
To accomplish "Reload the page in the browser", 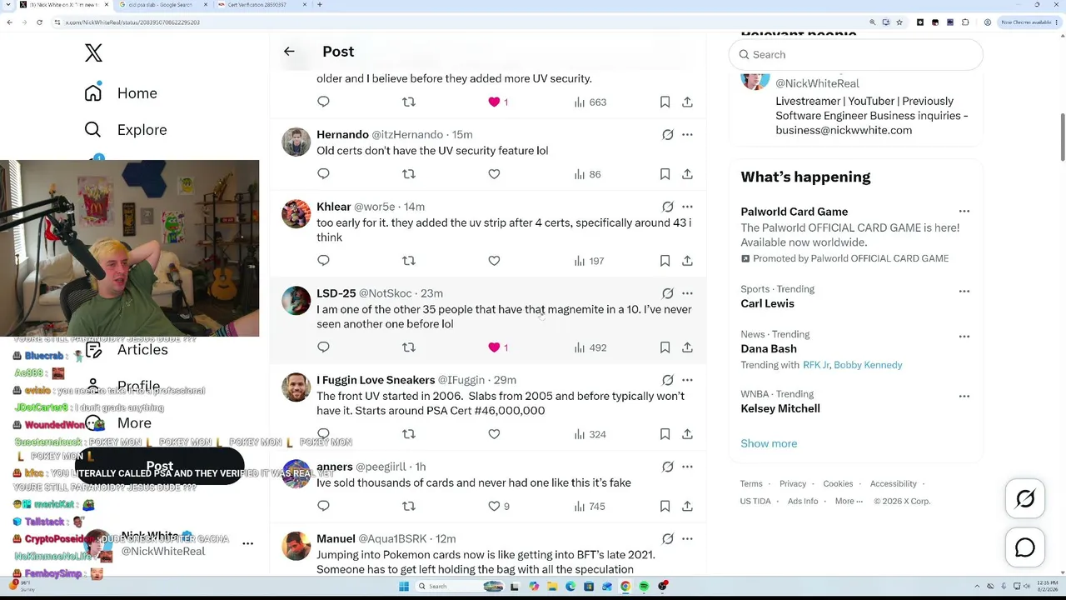I will (x=39, y=22).
